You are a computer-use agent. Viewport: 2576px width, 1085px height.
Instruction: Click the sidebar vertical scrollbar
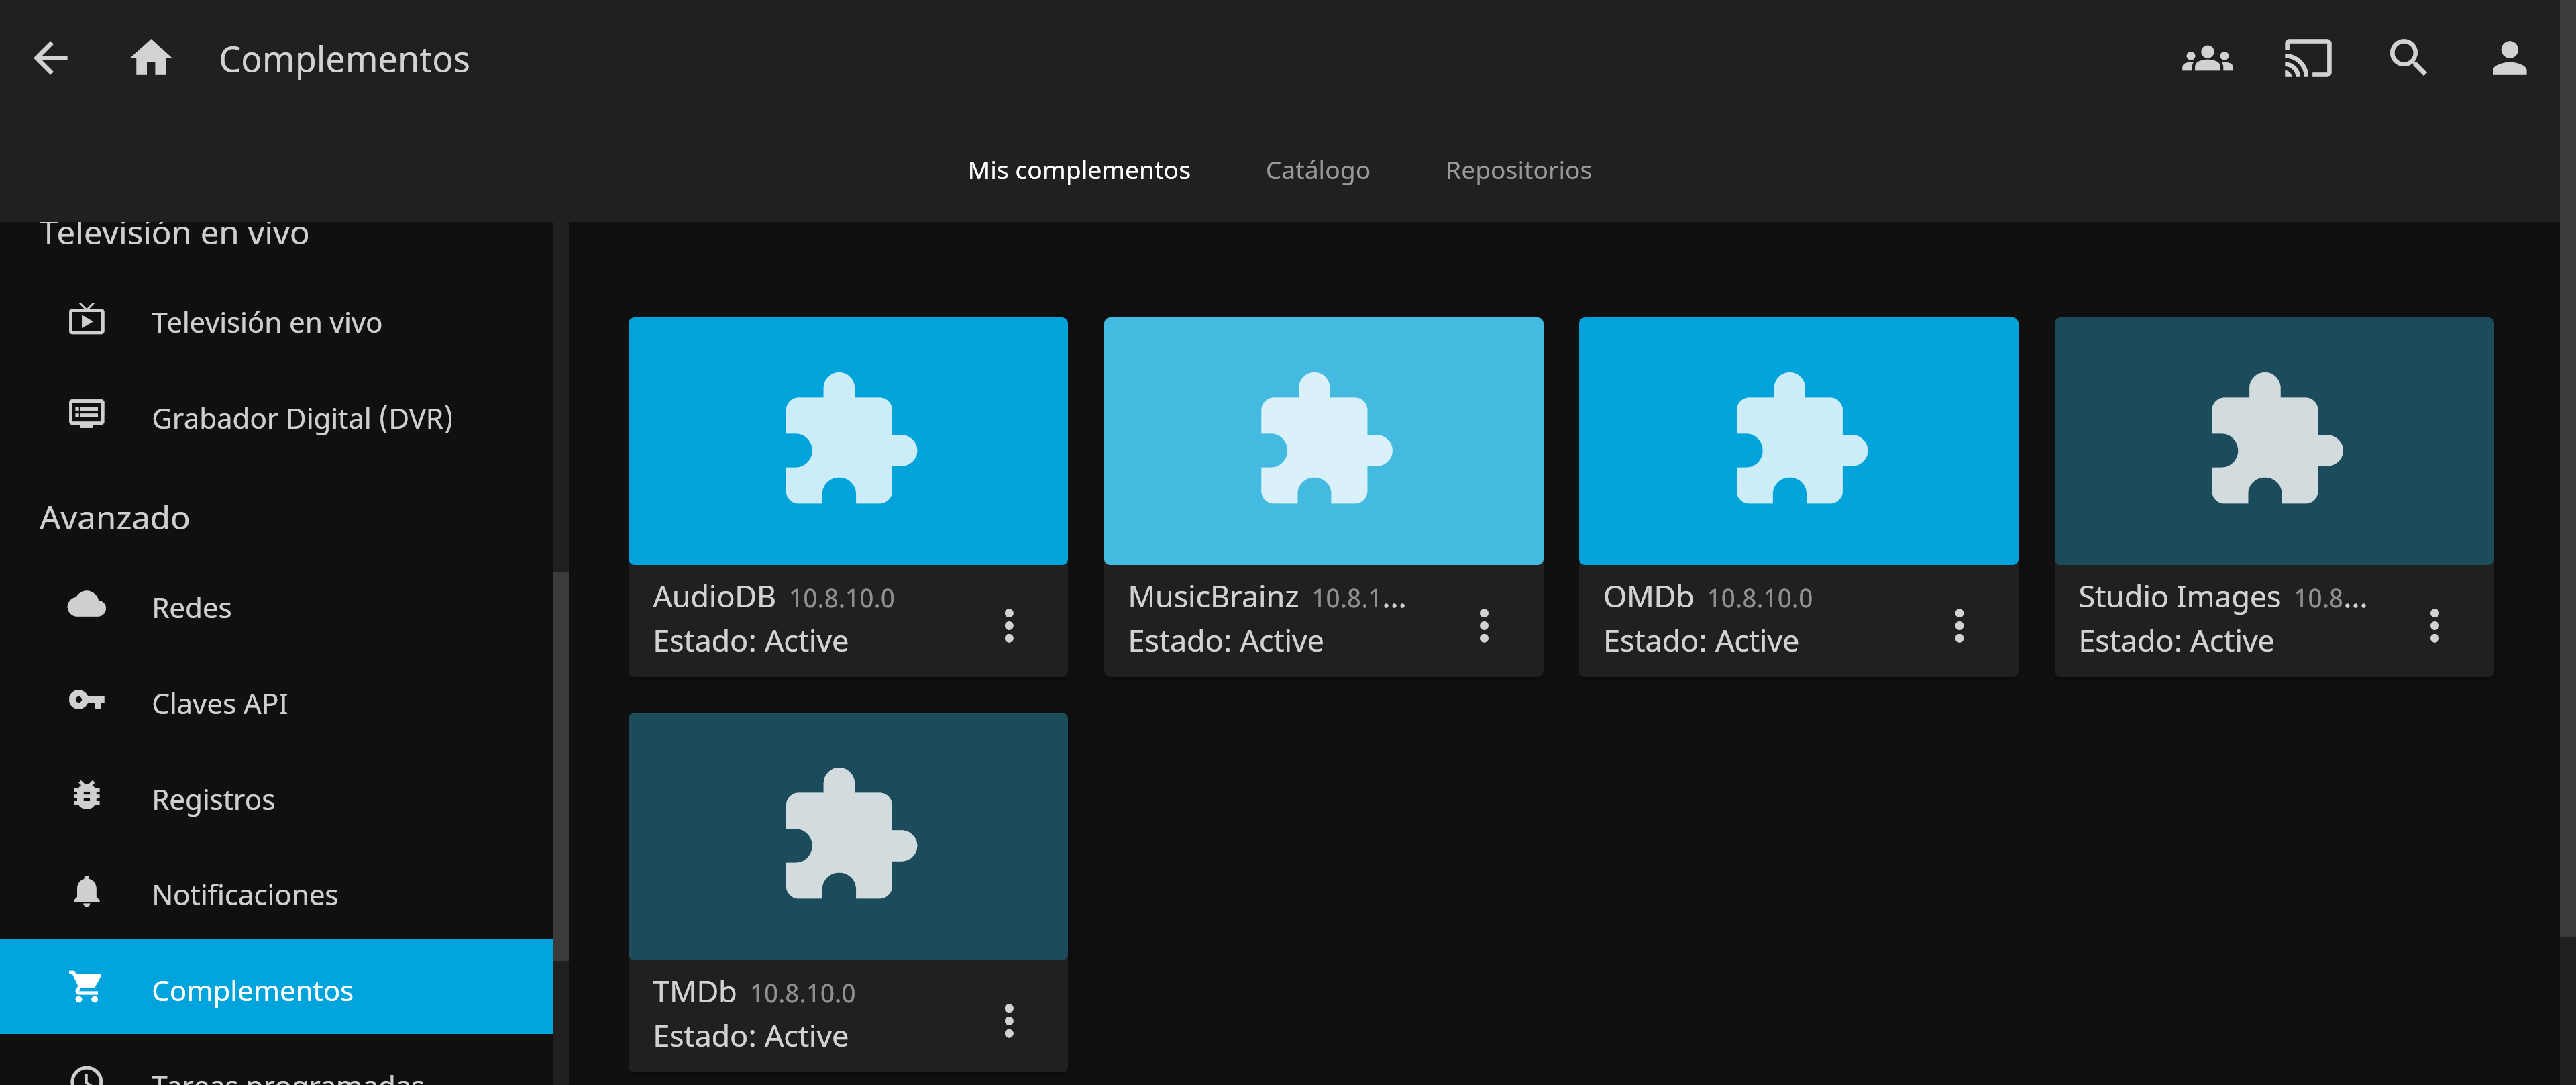pyautogui.click(x=560, y=765)
